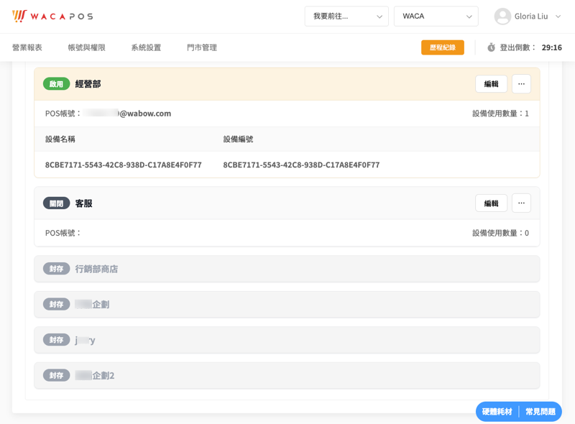Click the 設備名稱 column header
The image size is (575, 424).
[60, 139]
